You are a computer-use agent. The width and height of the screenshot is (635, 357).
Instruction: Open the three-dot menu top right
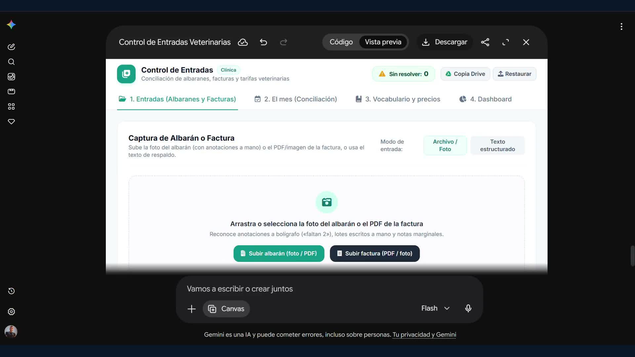tap(621, 26)
